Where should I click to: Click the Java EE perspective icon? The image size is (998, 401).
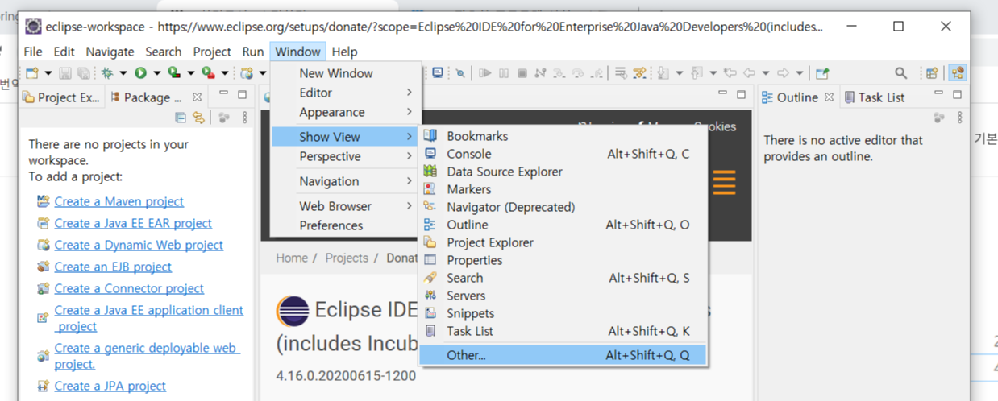[x=958, y=73]
